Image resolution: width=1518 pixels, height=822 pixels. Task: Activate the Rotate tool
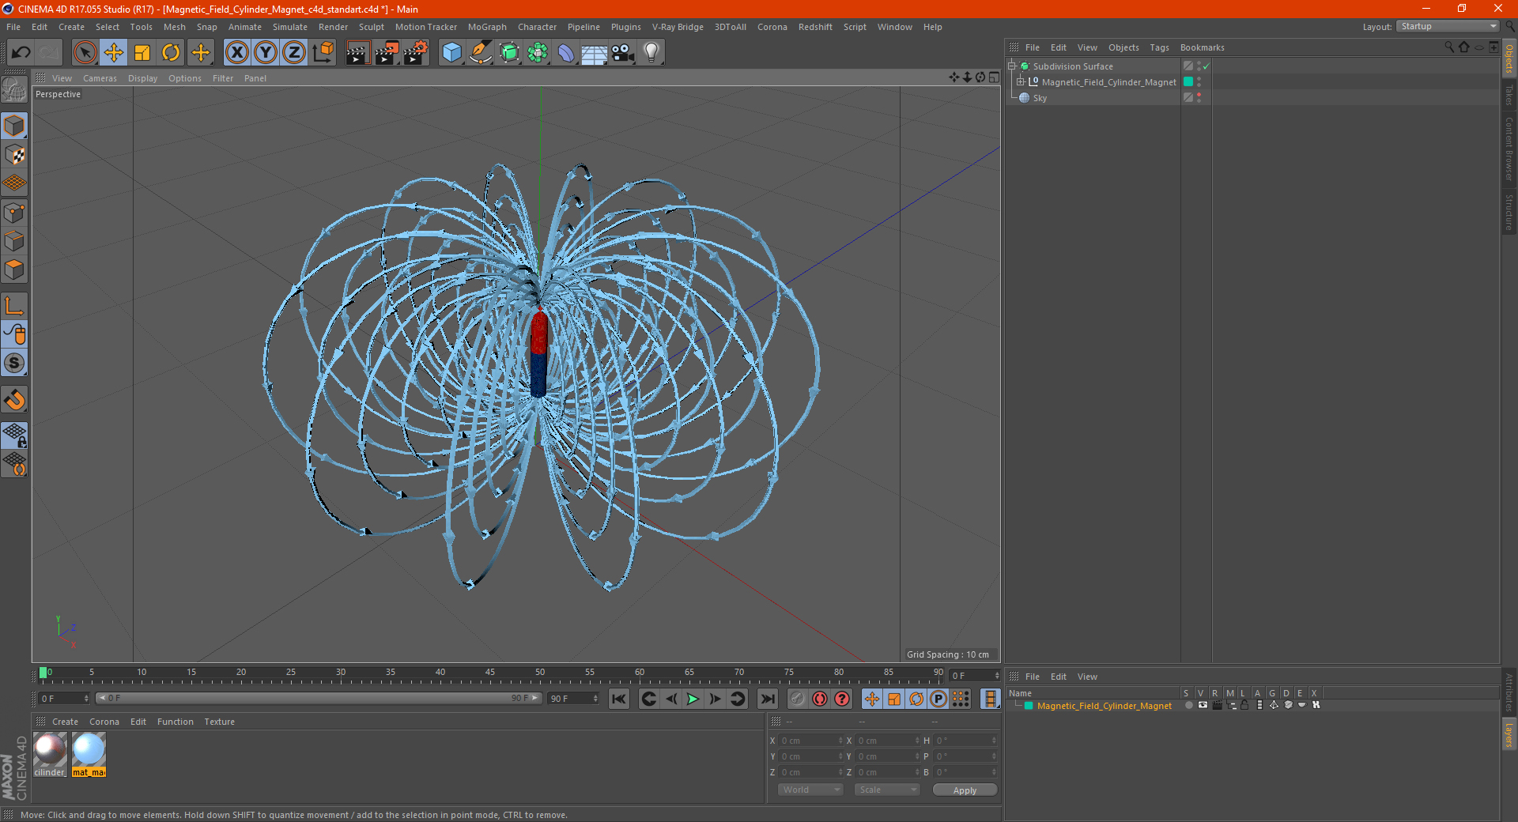(x=171, y=53)
